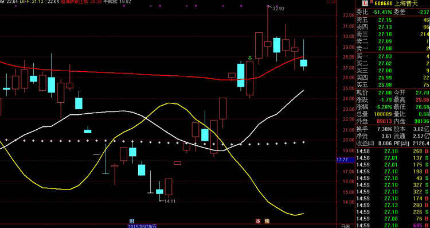Open the 涨 marker icon at chart bottom
The image size is (430, 228).
pyautogui.click(x=258, y=221)
